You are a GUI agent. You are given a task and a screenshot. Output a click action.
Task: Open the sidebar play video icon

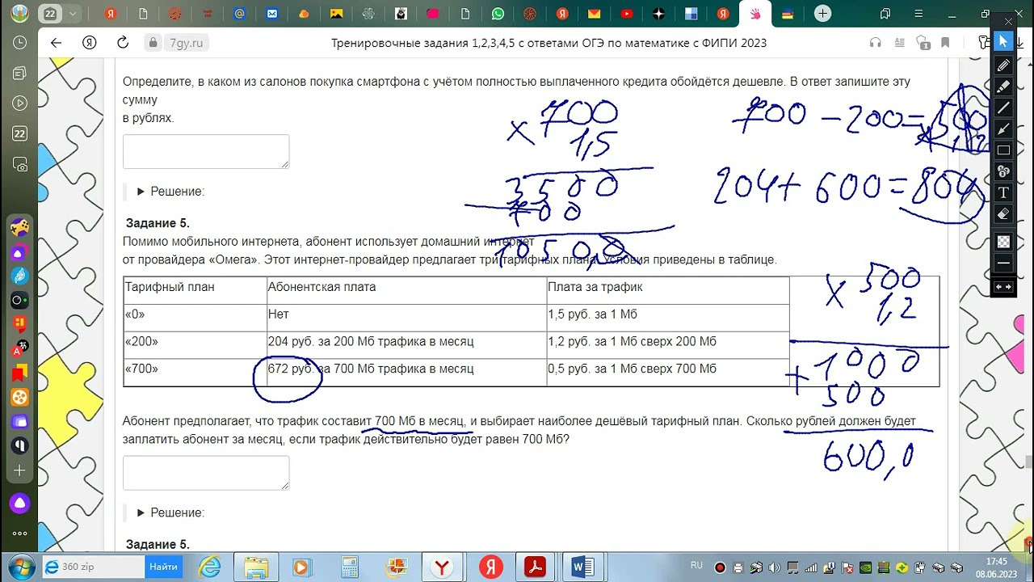pos(20,103)
